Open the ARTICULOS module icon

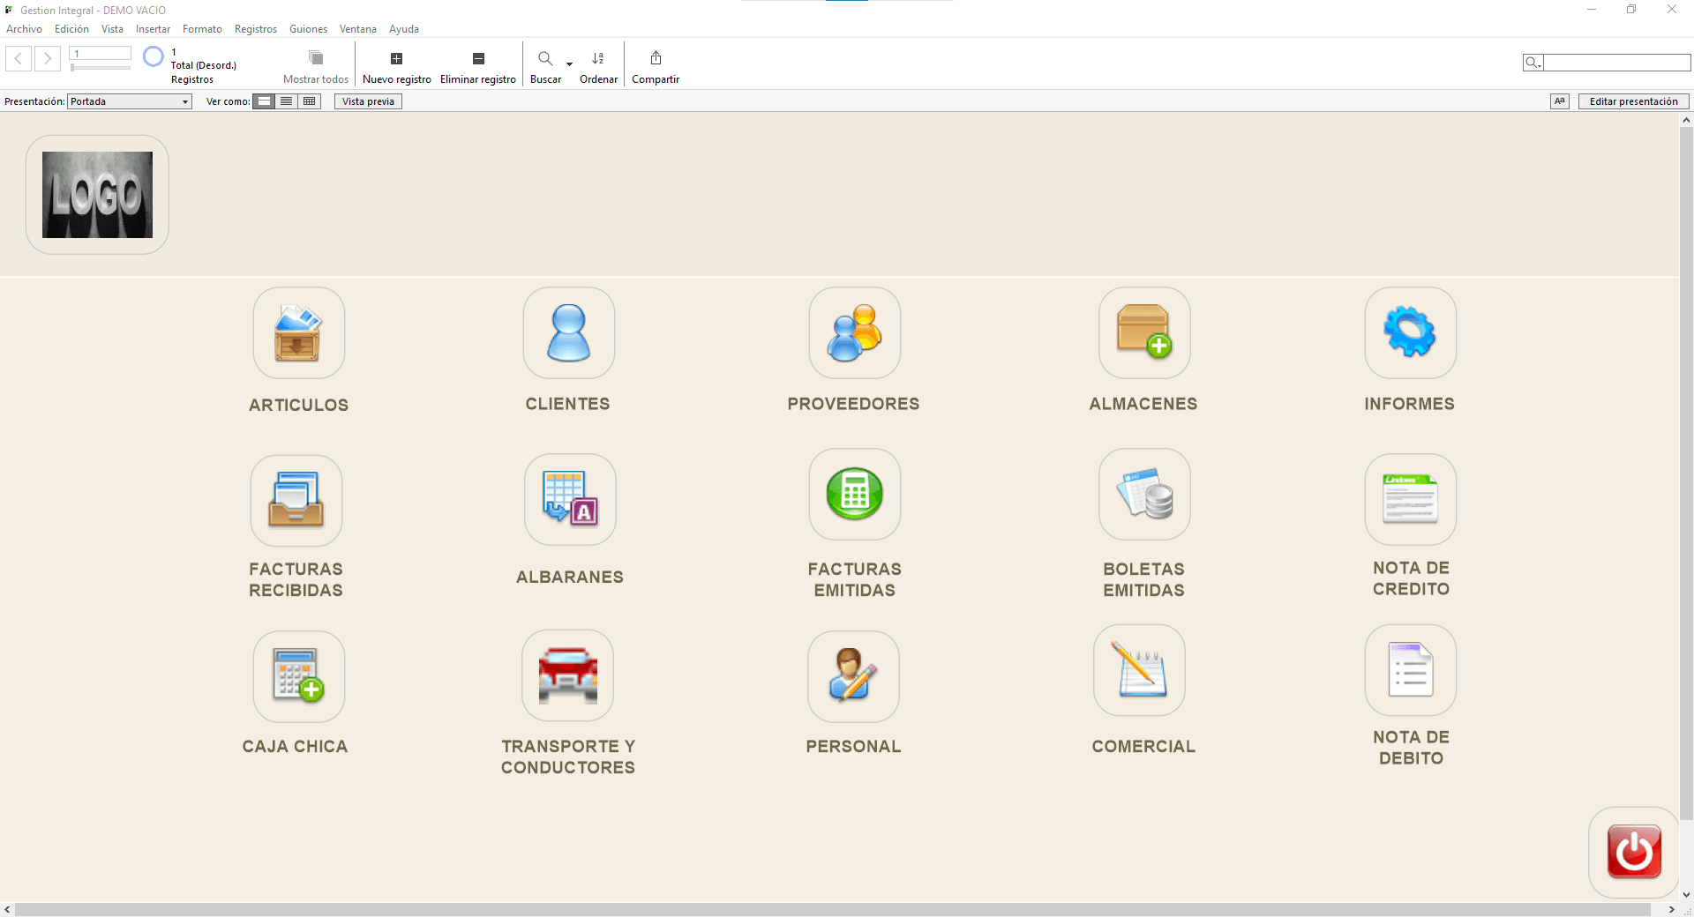(x=298, y=333)
